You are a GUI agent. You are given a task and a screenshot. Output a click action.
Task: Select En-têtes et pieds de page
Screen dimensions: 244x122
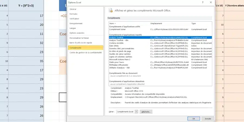(160, 51)
